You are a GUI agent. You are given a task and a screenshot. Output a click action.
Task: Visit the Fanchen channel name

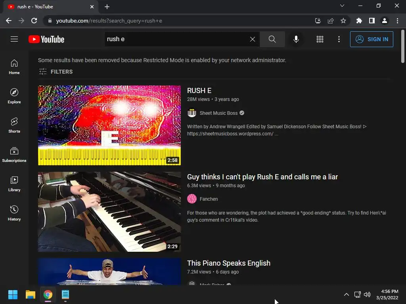(x=209, y=199)
